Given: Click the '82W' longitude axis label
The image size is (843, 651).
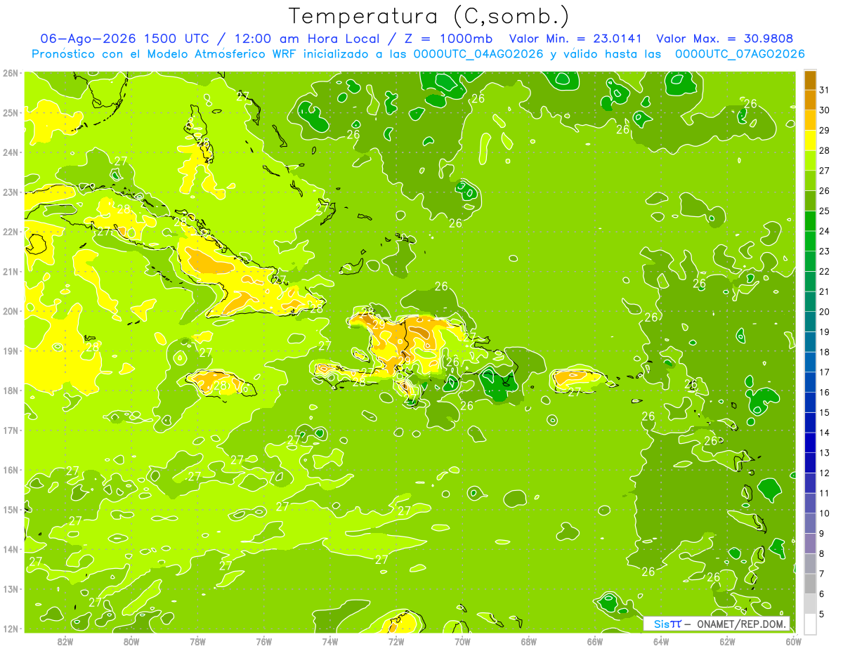Looking at the screenshot, I should [65, 642].
